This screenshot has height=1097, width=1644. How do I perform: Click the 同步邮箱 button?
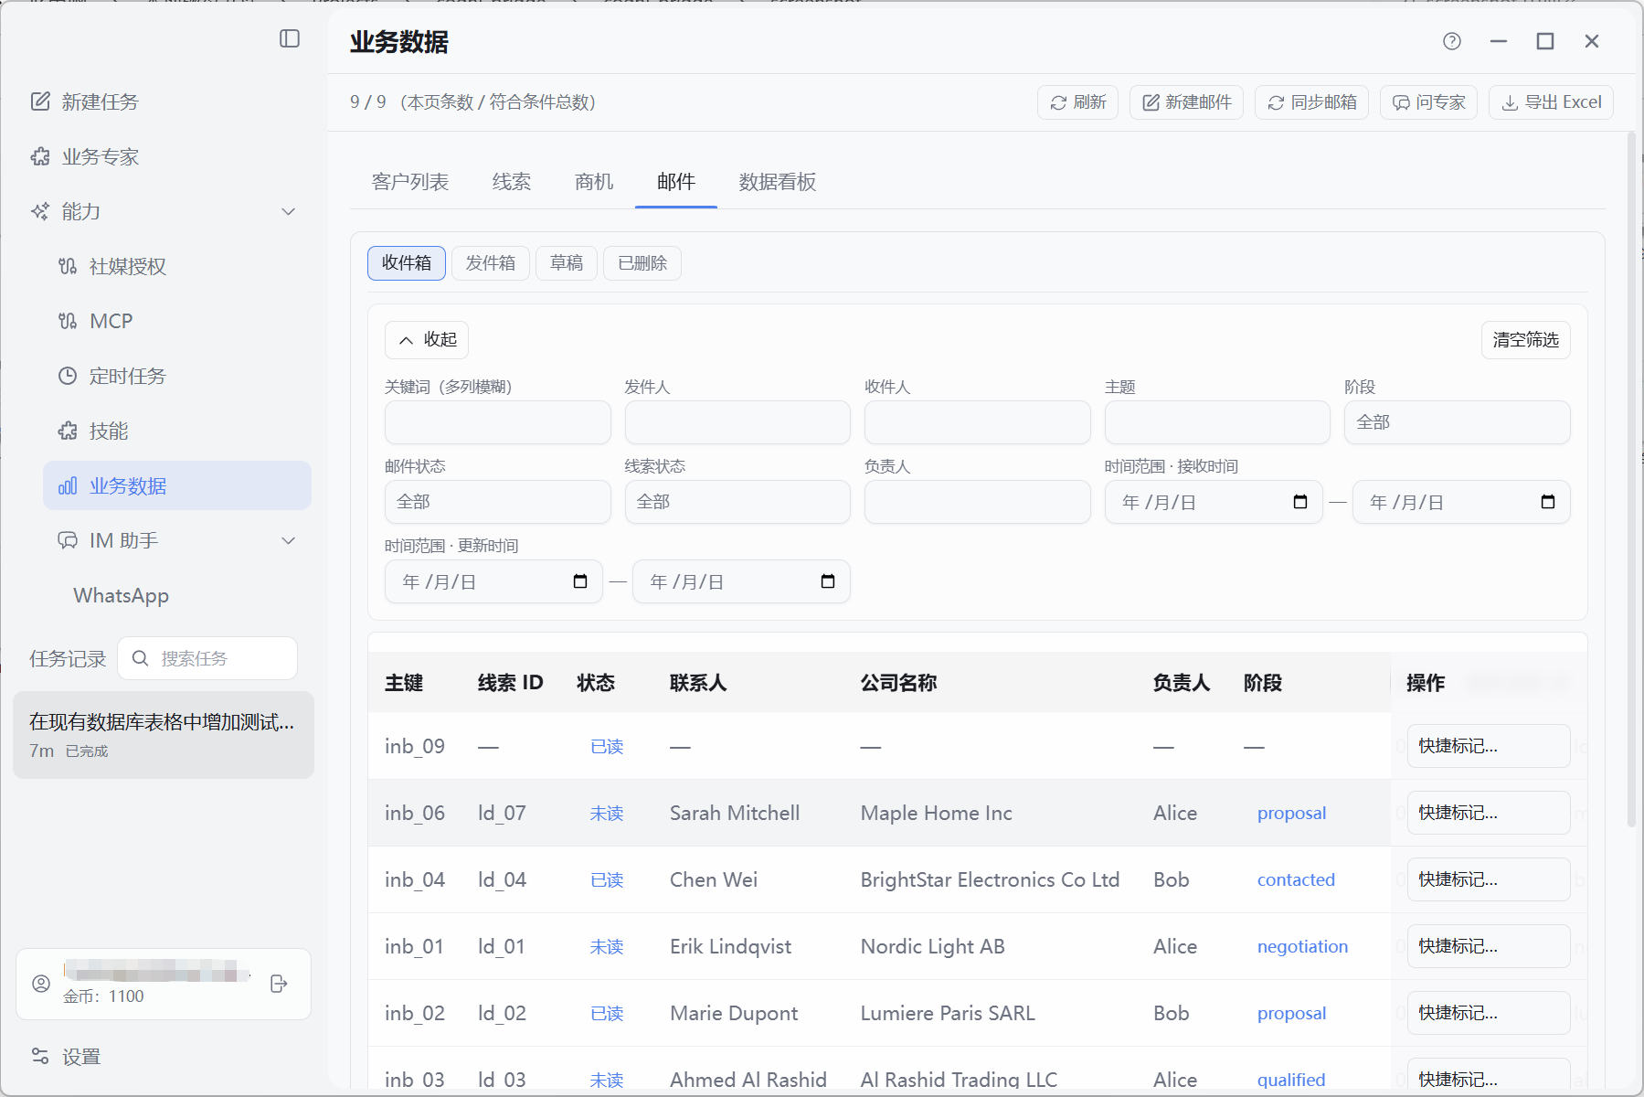click(1311, 102)
